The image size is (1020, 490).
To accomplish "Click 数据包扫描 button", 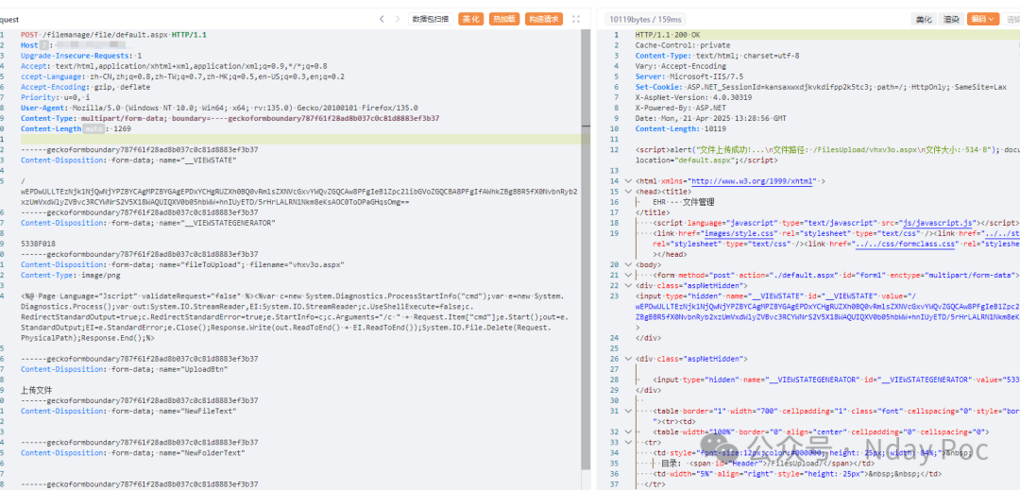I will pyautogui.click(x=431, y=20).
